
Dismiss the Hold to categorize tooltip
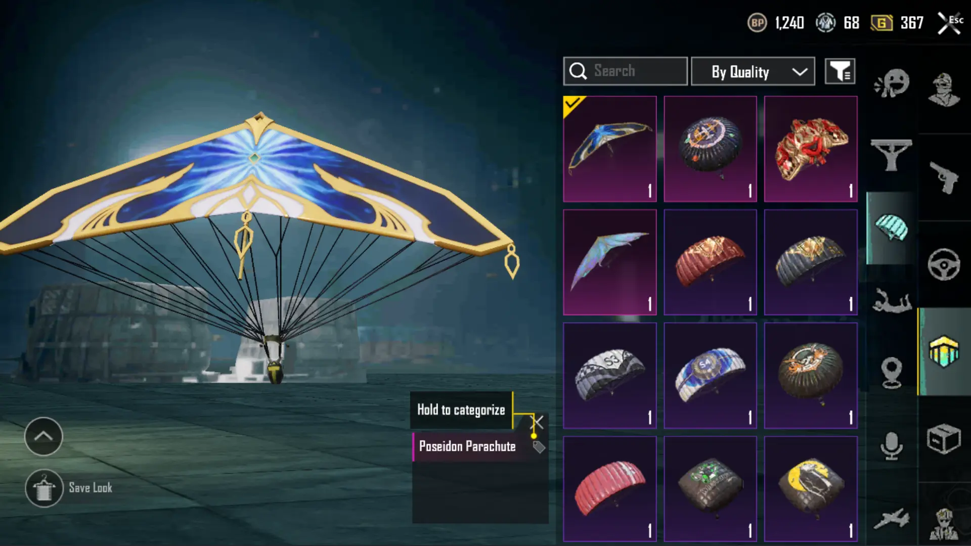click(538, 422)
